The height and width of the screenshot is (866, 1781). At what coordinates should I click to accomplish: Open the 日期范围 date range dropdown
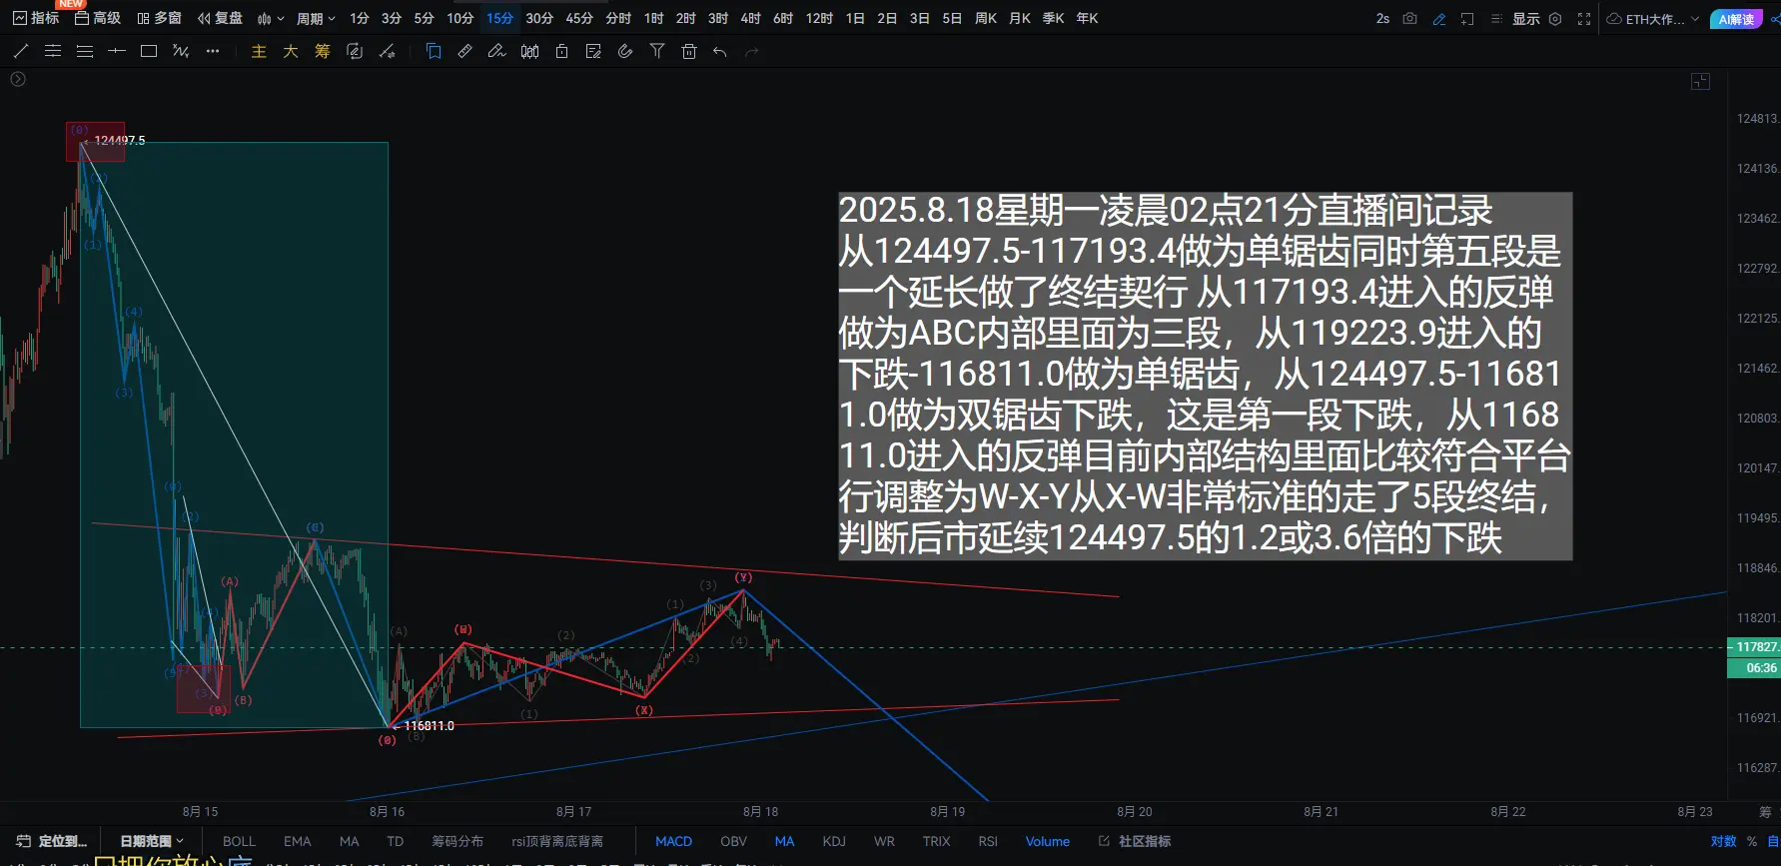pyautogui.click(x=152, y=841)
